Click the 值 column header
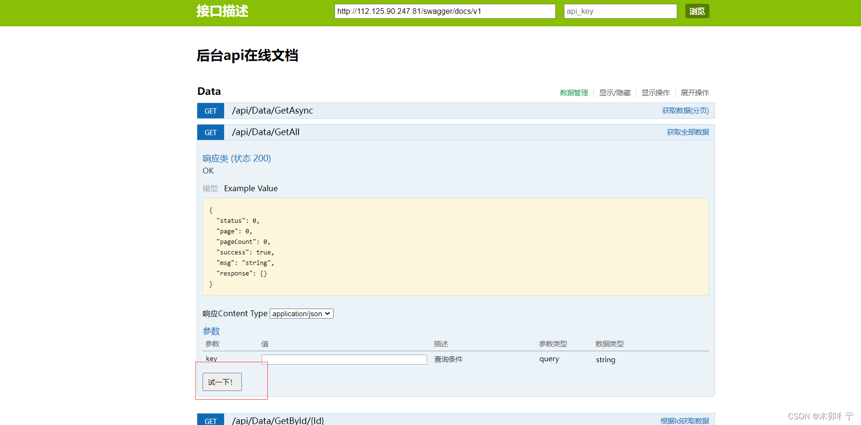The height and width of the screenshot is (425, 861). 265,344
